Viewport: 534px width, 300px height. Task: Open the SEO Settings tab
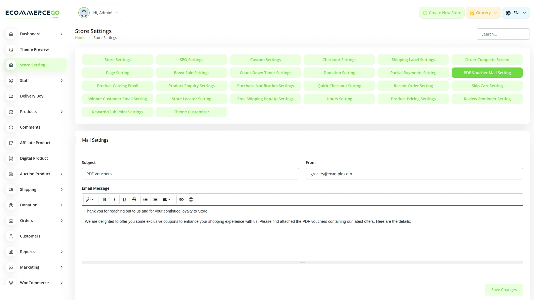[191, 60]
